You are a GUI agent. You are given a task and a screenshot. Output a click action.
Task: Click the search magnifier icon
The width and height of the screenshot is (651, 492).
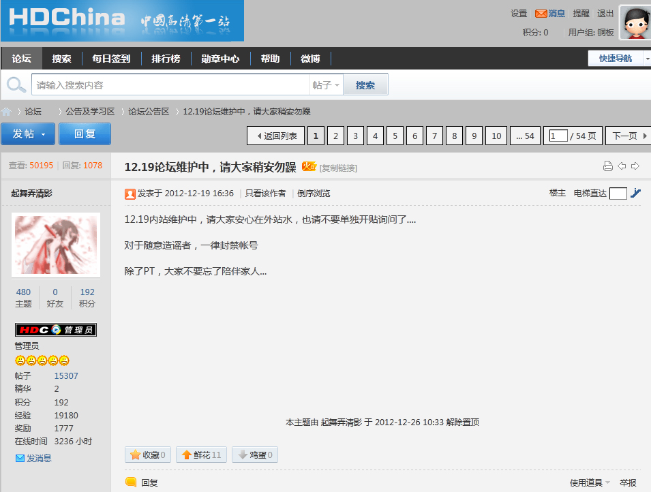15,84
